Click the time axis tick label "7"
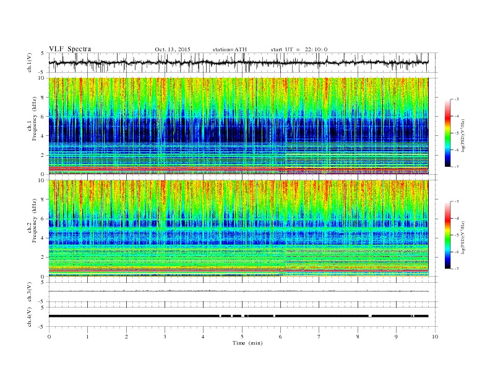Viewport: 490px width, 378px height. 319,337
